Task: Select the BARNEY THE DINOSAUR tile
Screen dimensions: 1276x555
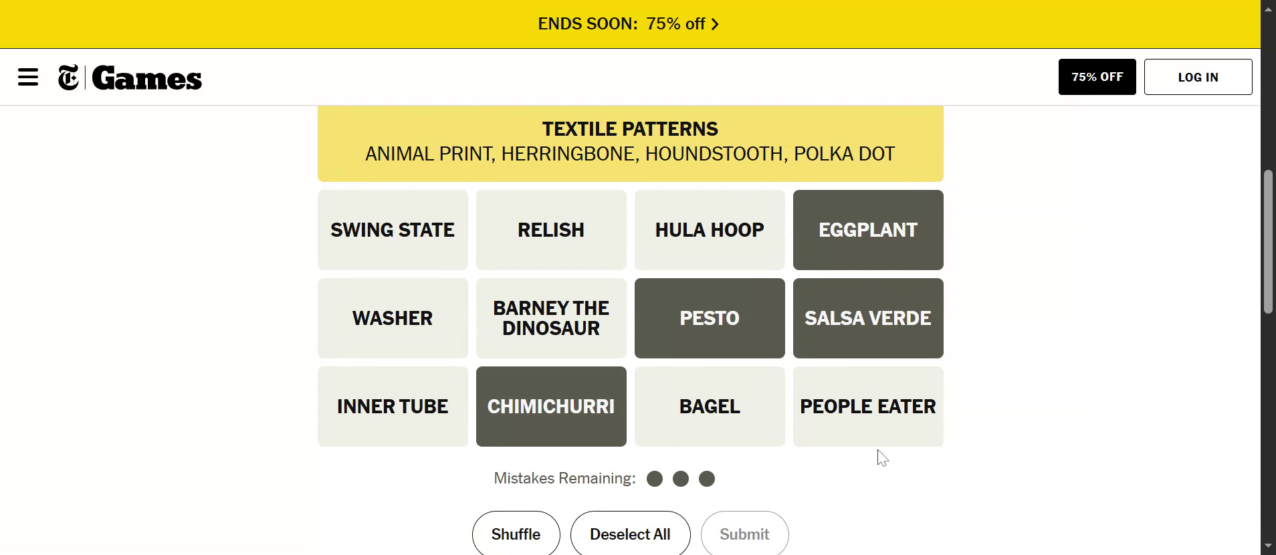Action: coord(550,318)
